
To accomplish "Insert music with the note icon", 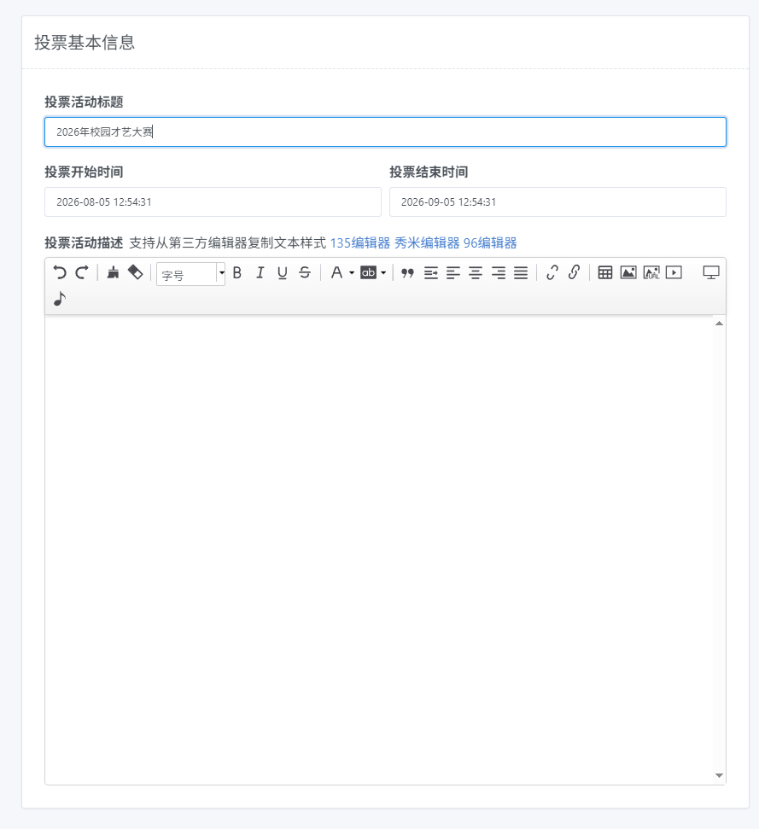I will (x=60, y=299).
